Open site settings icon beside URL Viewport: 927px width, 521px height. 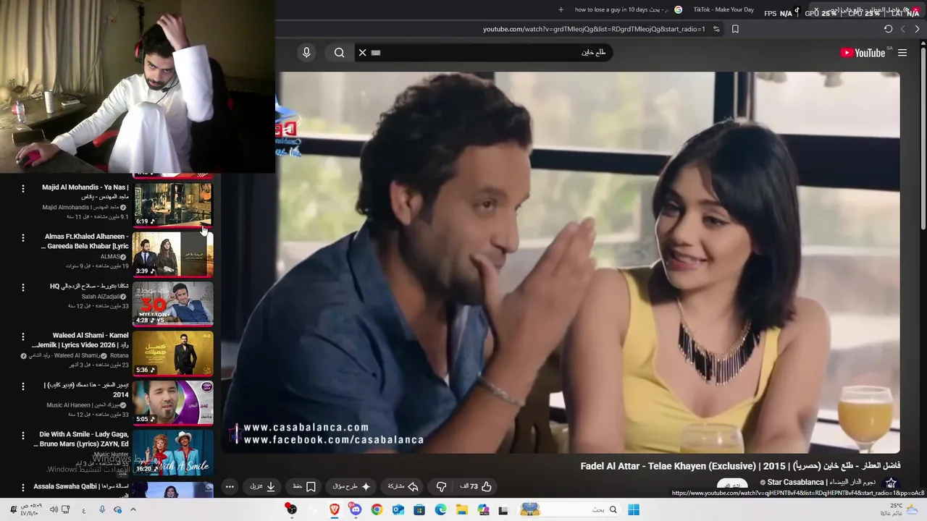pos(716,29)
